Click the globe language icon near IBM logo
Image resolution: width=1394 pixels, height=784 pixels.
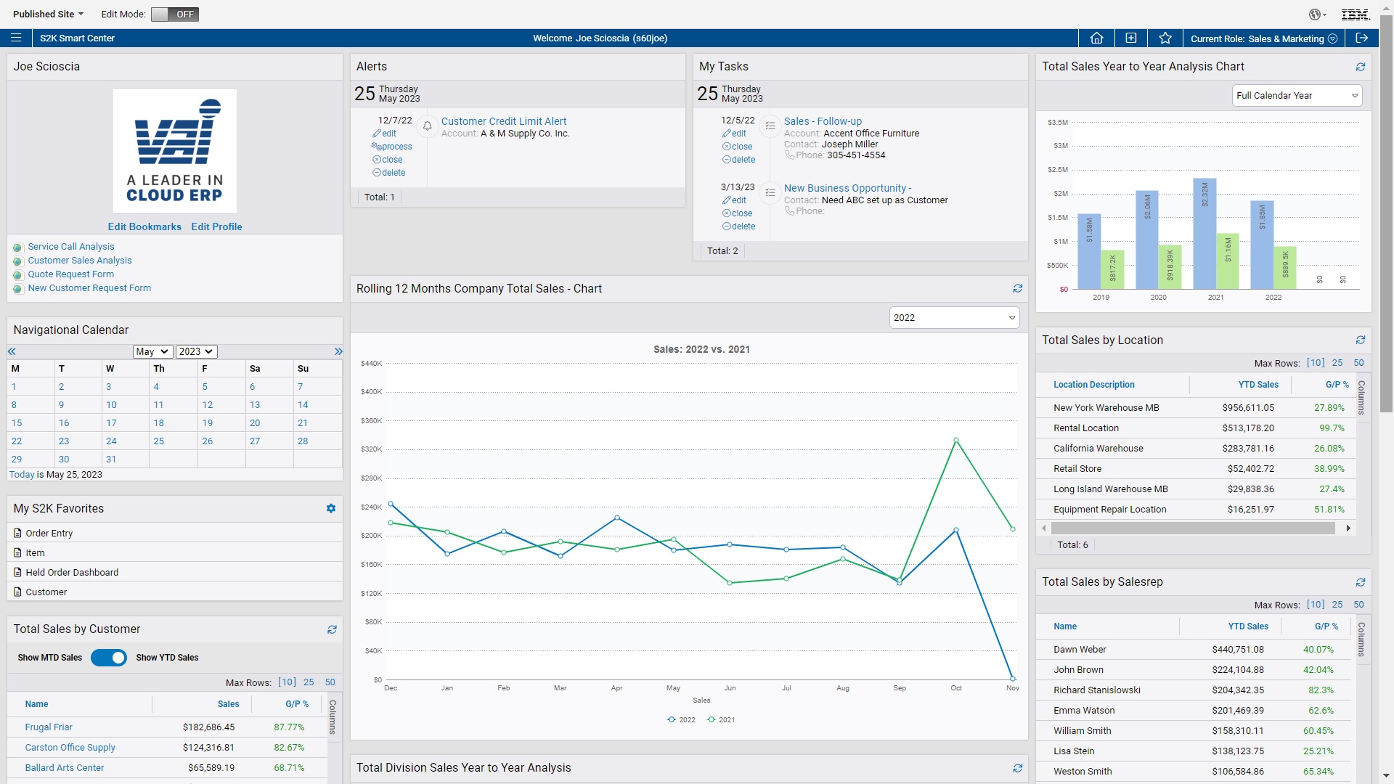pos(1316,14)
